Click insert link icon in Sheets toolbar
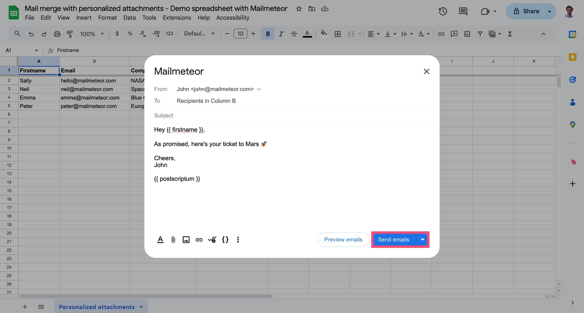 coord(441,34)
